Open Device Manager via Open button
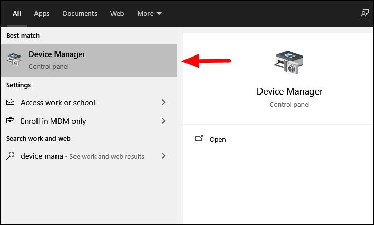Screen dimensions: 374x225 pyautogui.click(x=217, y=139)
